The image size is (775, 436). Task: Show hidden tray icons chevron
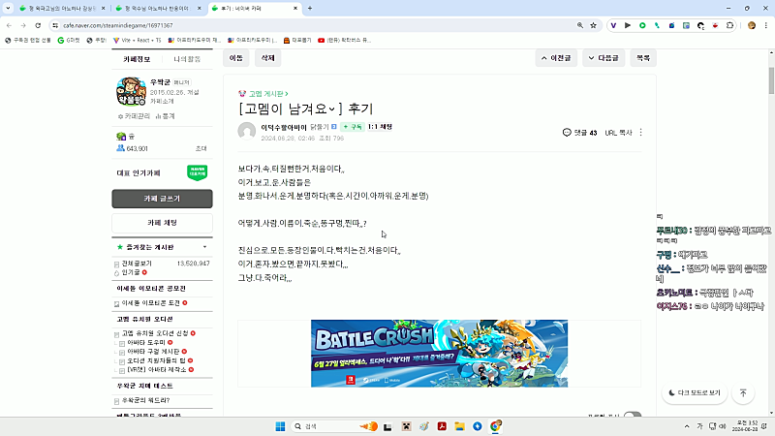point(687,426)
